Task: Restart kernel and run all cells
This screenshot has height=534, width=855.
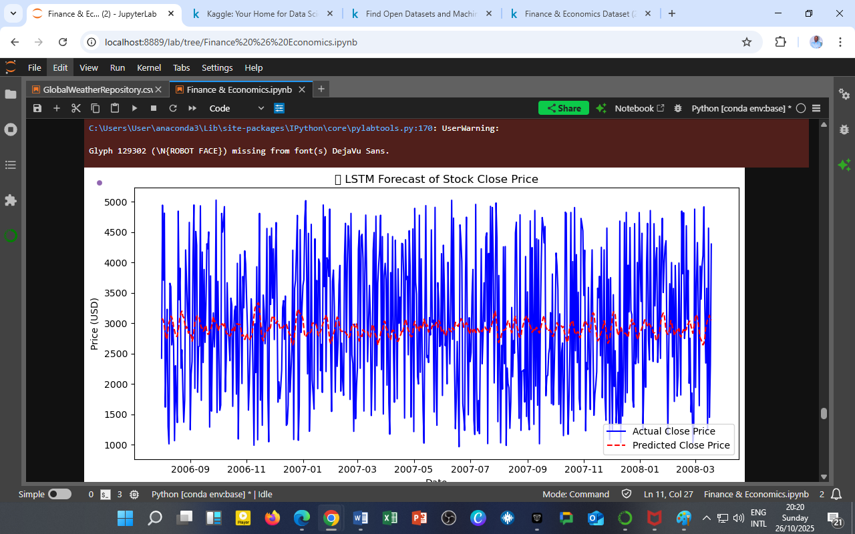Action: pyautogui.click(x=192, y=108)
